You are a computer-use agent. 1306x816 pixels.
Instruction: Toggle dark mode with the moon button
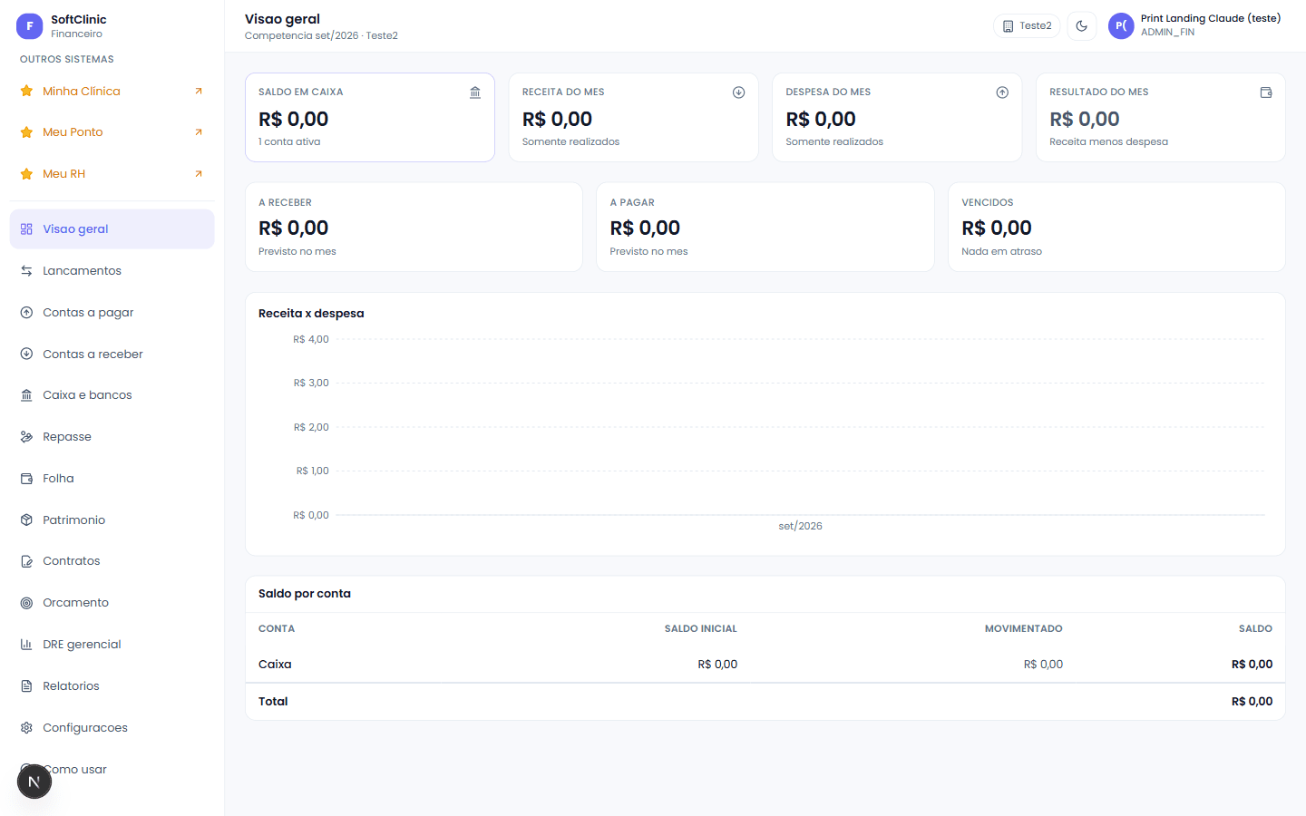[1082, 26]
